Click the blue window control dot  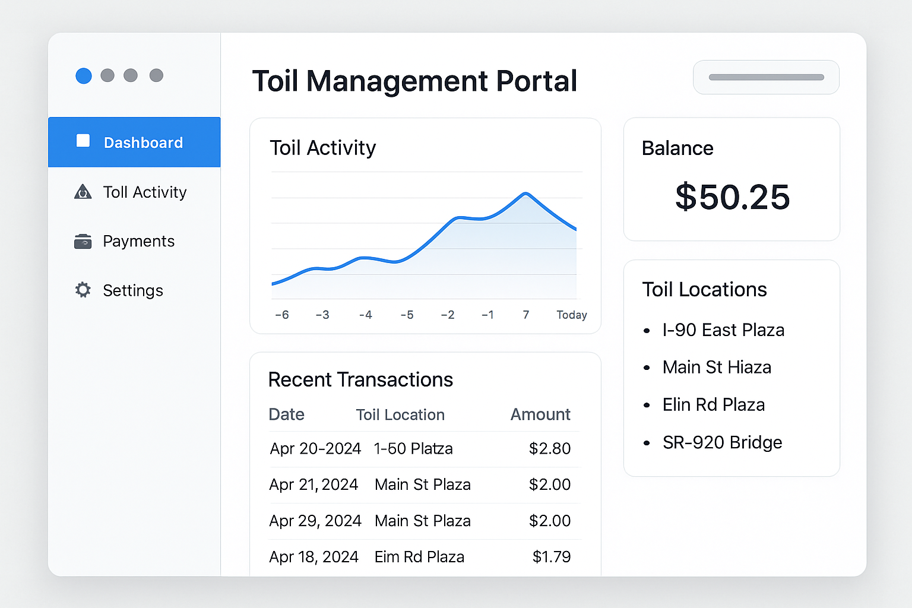[83, 75]
